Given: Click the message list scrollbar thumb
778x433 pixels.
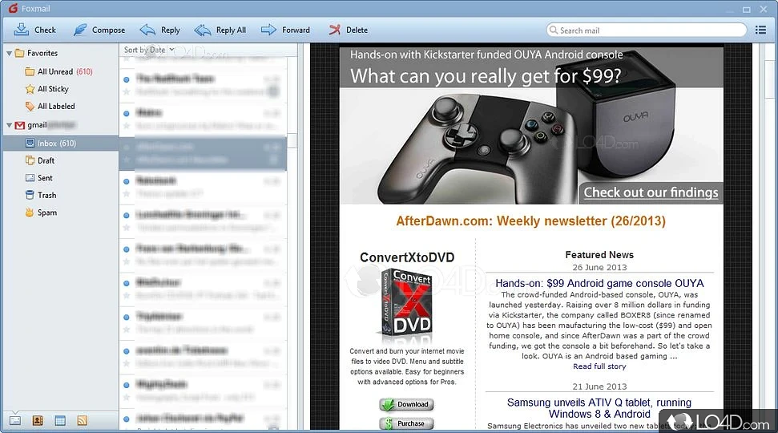Looking at the screenshot, I should pos(292,140).
